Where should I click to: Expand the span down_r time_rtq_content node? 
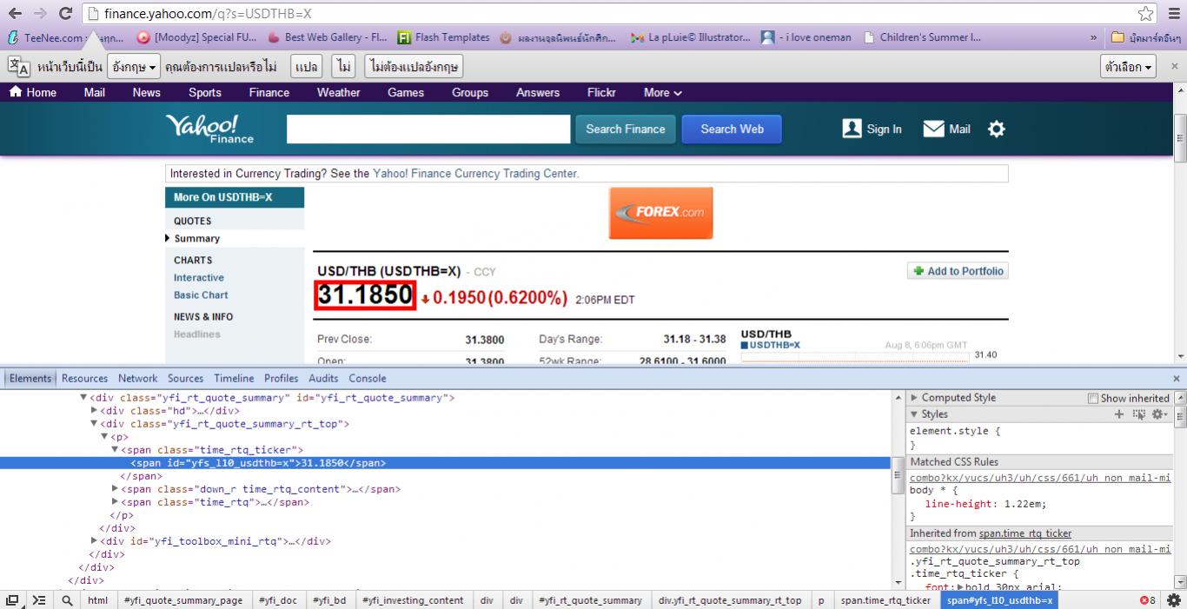pos(115,489)
